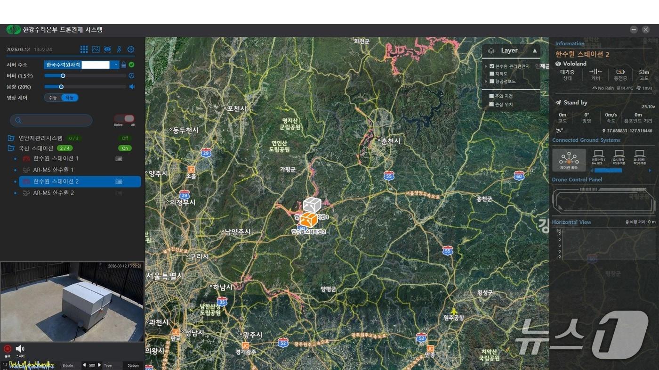Click the 음량 volume slider handle

point(61,87)
